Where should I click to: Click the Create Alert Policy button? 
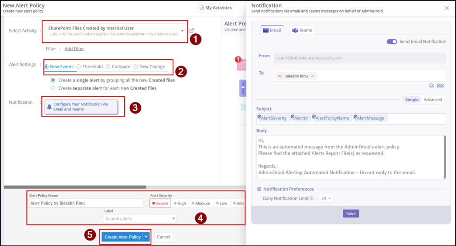pos(122,237)
